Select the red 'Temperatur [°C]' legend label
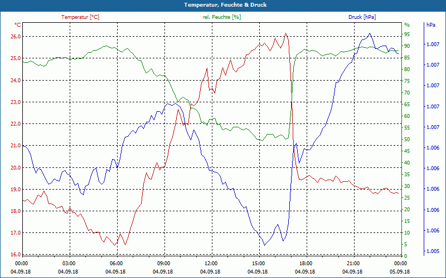 pos(80,17)
